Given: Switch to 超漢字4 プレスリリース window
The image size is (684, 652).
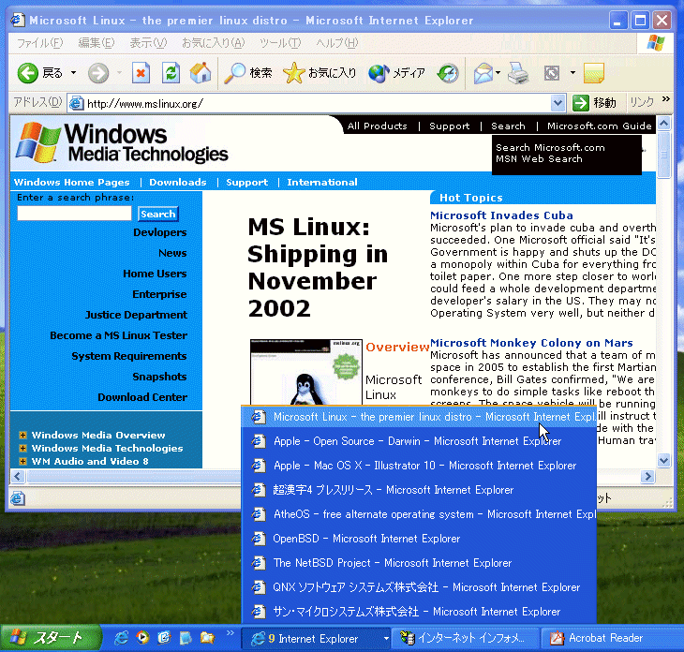Looking at the screenshot, I should click(x=419, y=490).
